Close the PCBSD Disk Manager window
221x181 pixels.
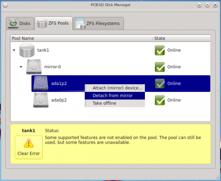pos(215,5)
